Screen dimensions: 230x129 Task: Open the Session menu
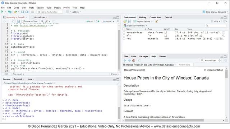tap(40, 8)
